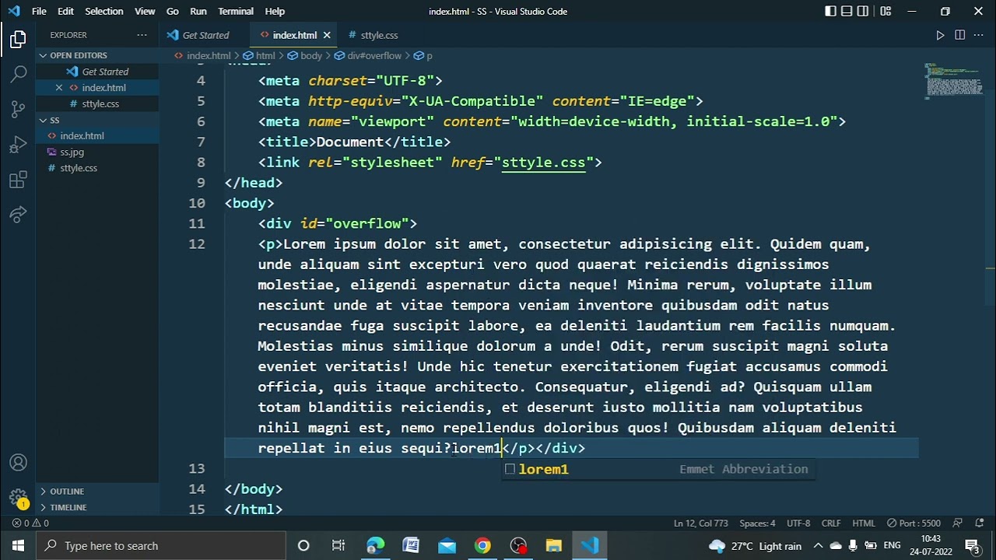Viewport: 996px width, 560px height.
Task: Close the index.html editor tab
Action: click(x=327, y=35)
